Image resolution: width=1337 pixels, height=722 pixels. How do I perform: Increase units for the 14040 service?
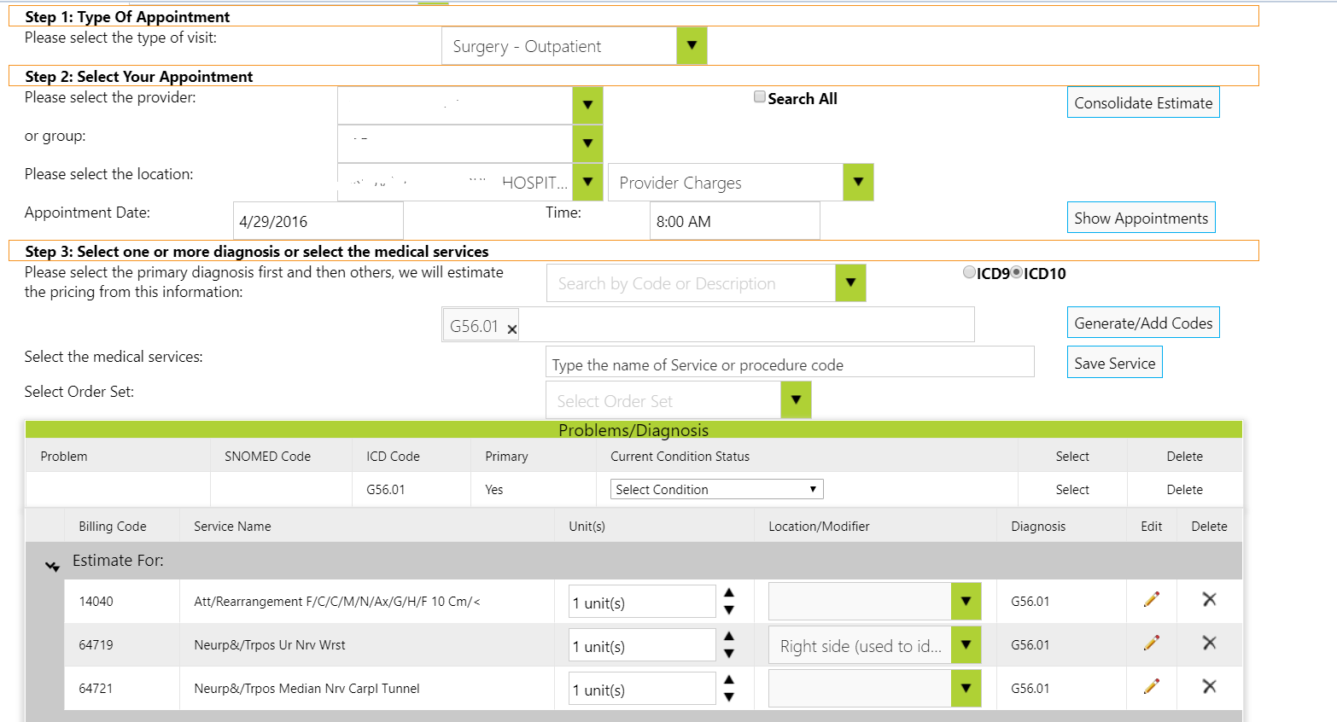[x=729, y=592]
